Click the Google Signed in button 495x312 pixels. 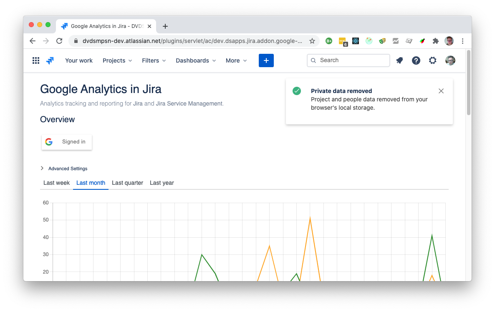point(67,142)
